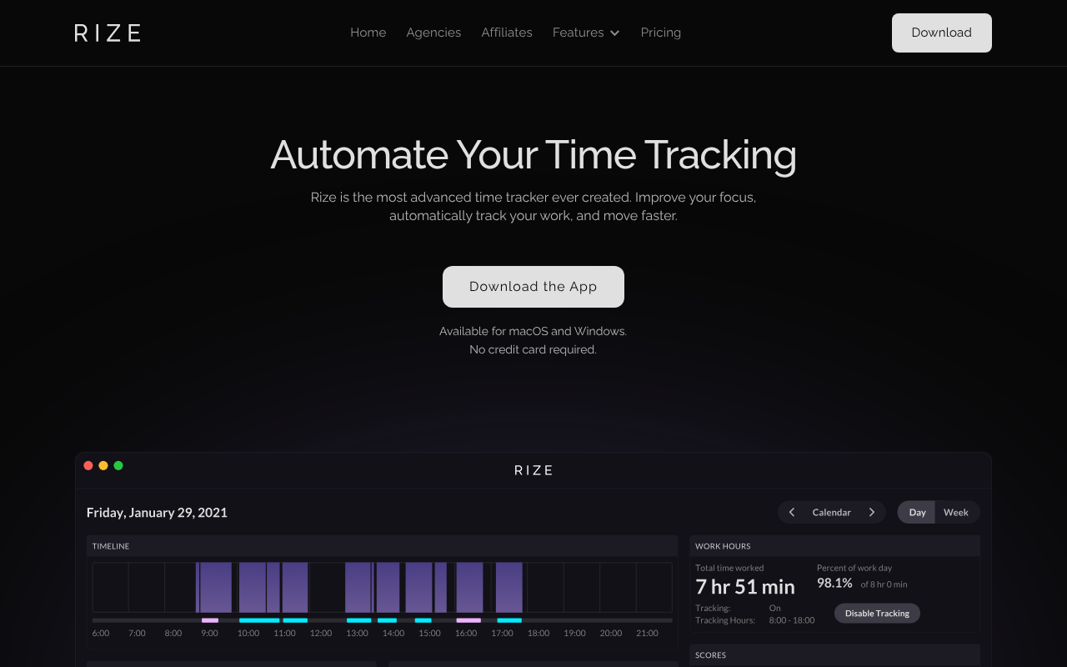Switch to Week view
Image resolution: width=1067 pixels, height=667 pixels.
(x=955, y=512)
